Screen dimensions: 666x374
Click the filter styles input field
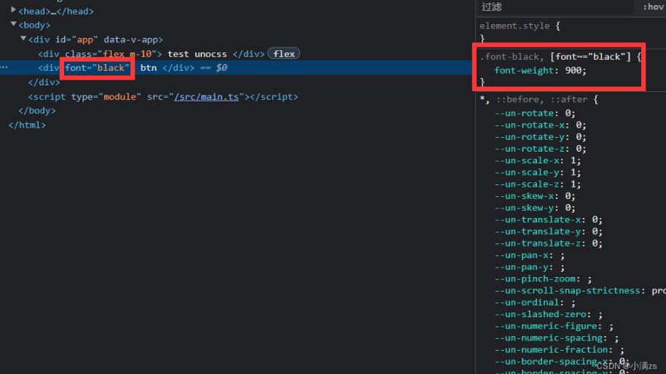[x=555, y=7]
